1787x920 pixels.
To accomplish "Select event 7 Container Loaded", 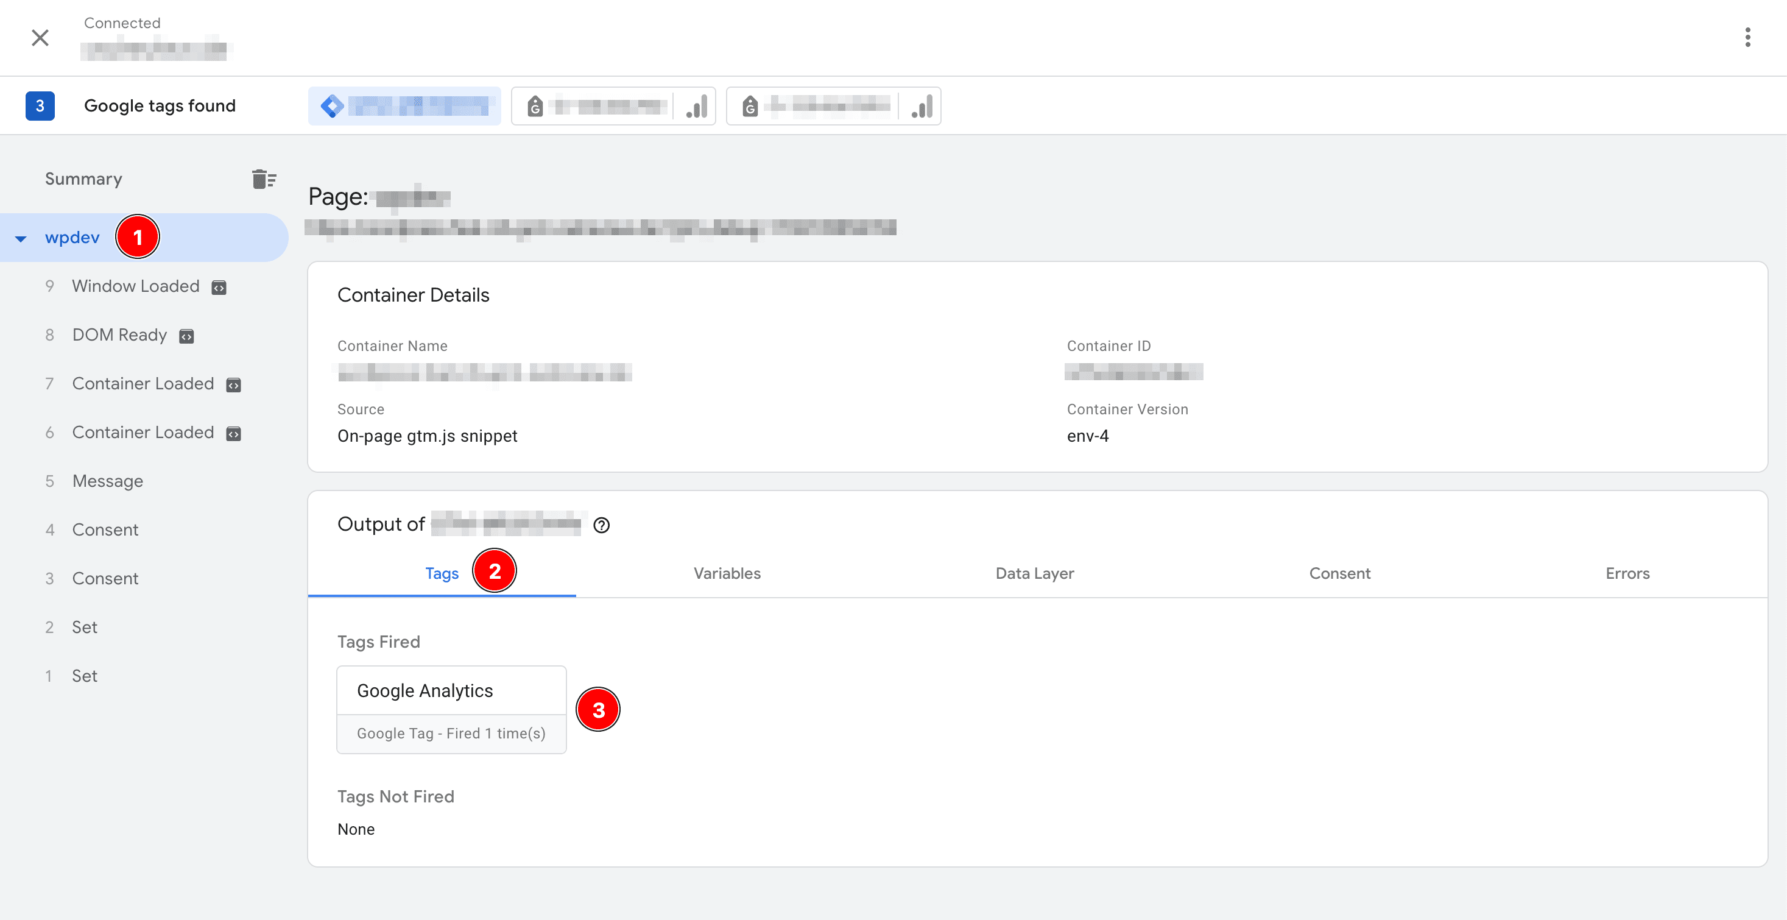I will [142, 384].
